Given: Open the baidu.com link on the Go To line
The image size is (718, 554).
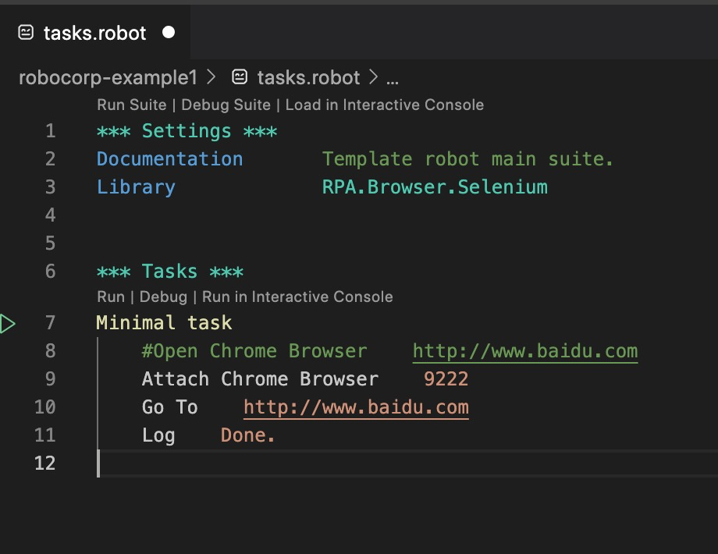Looking at the screenshot, I should [x=356, y=407].
